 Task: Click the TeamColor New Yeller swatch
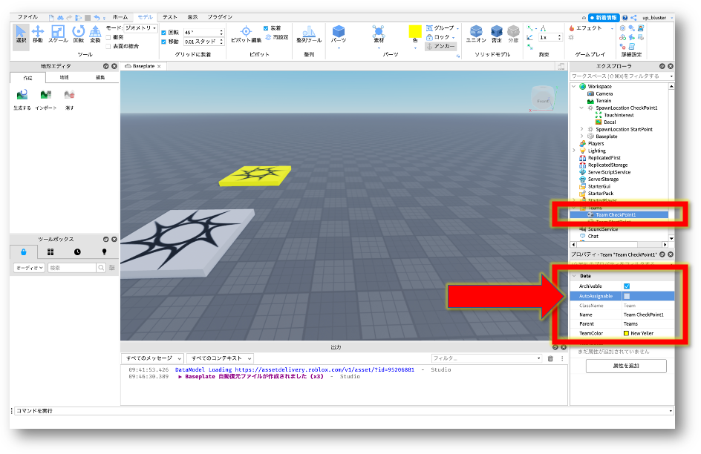[x=626, y=334]
